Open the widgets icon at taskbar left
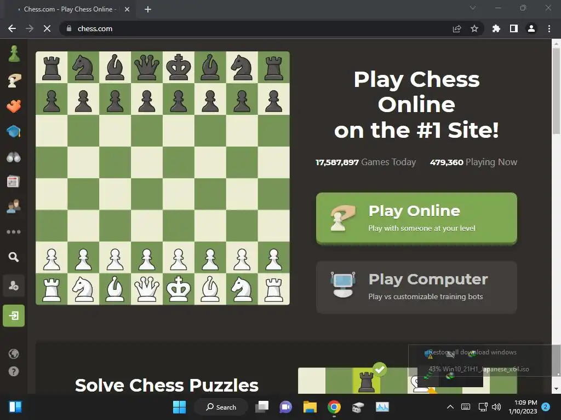561x420 pixels. (x=15, y=407)
